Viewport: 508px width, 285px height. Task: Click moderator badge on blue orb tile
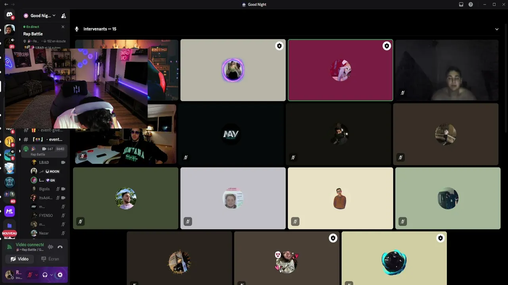click(440, 238)
